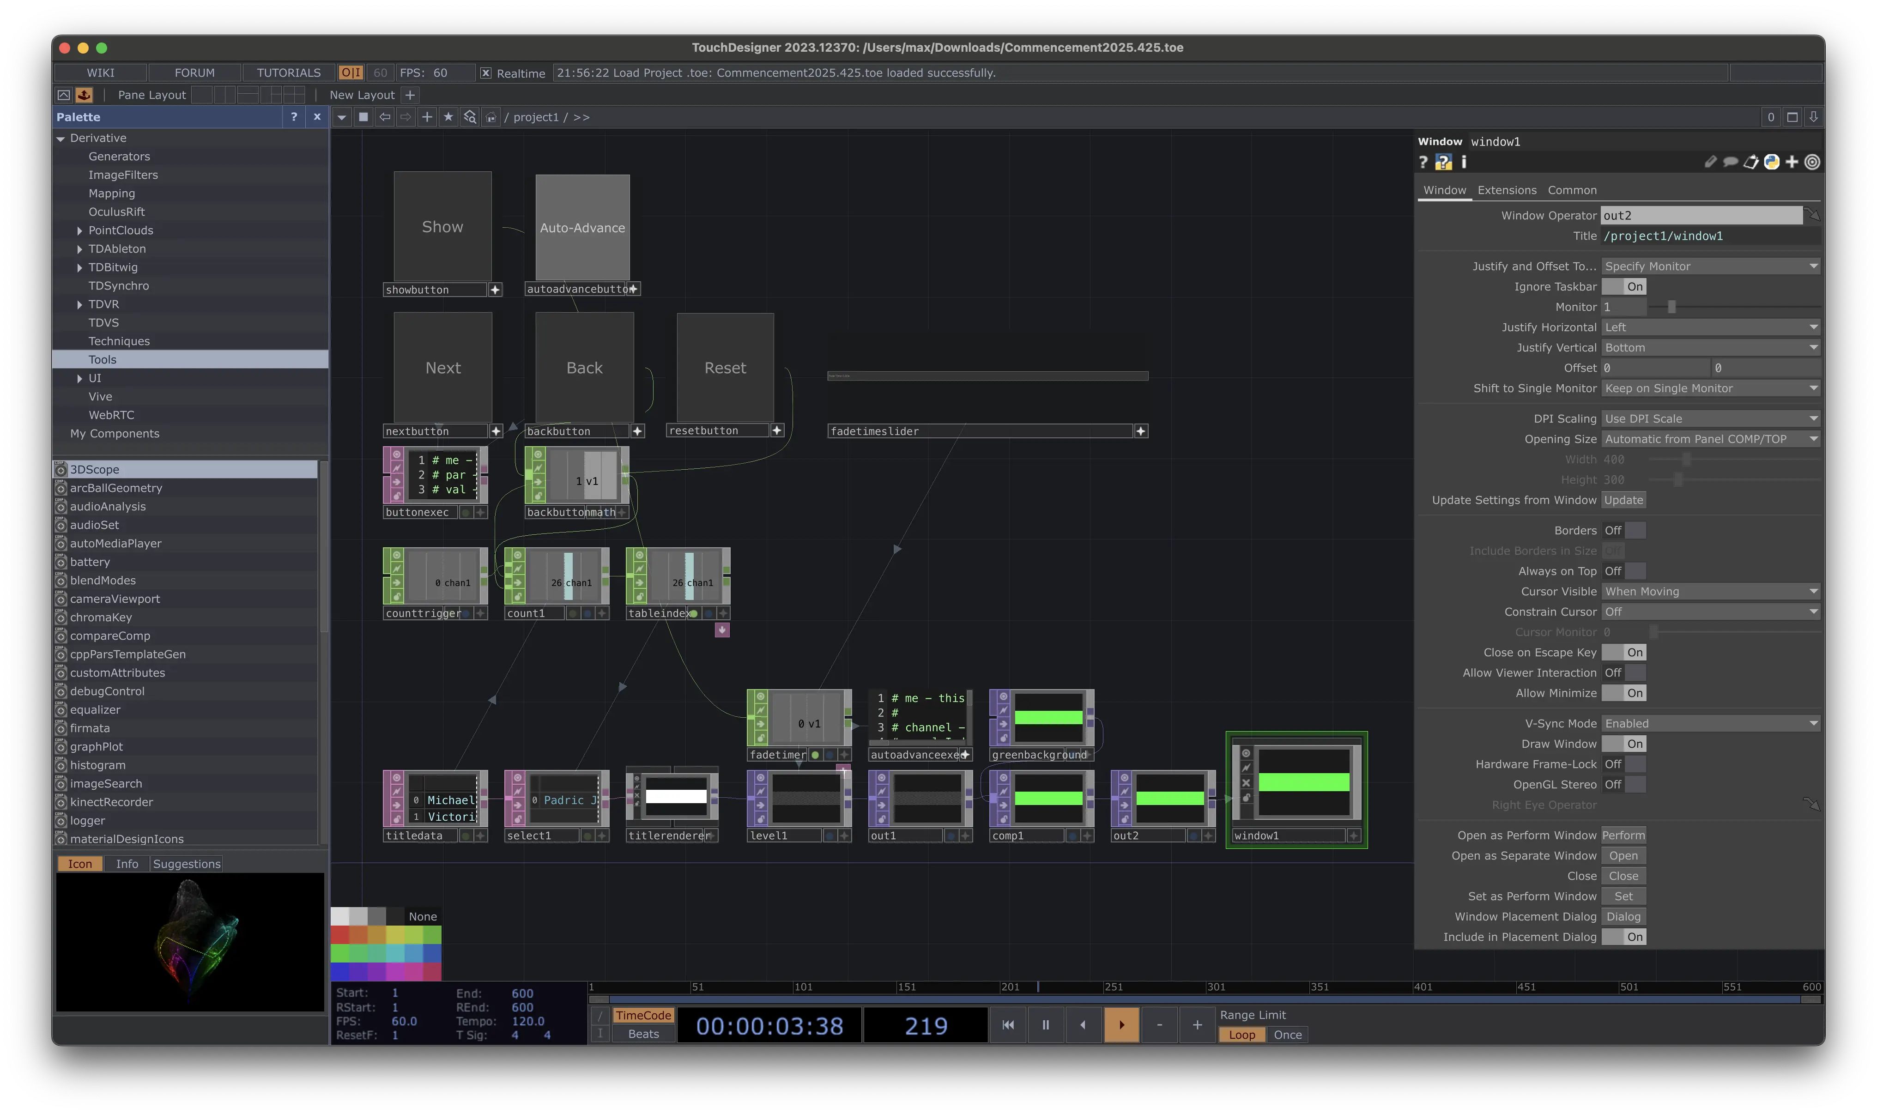Image resolution: width=1877 pixels, height=1114 pixels.
Task: Open the Suggestions tab in the palette
Action: 186,864
